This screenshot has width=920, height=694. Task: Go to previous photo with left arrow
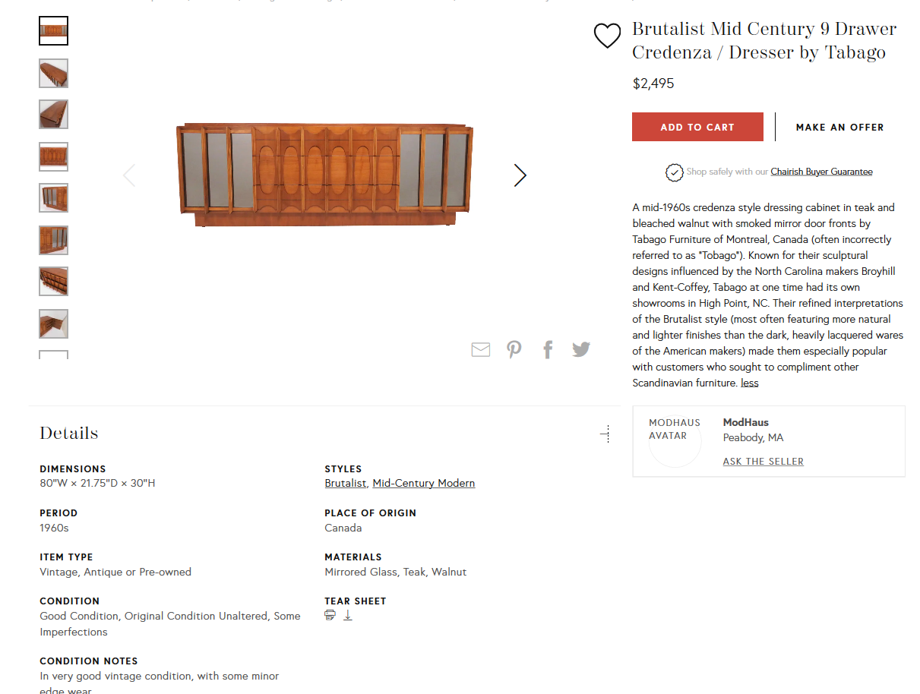[129, 175]
